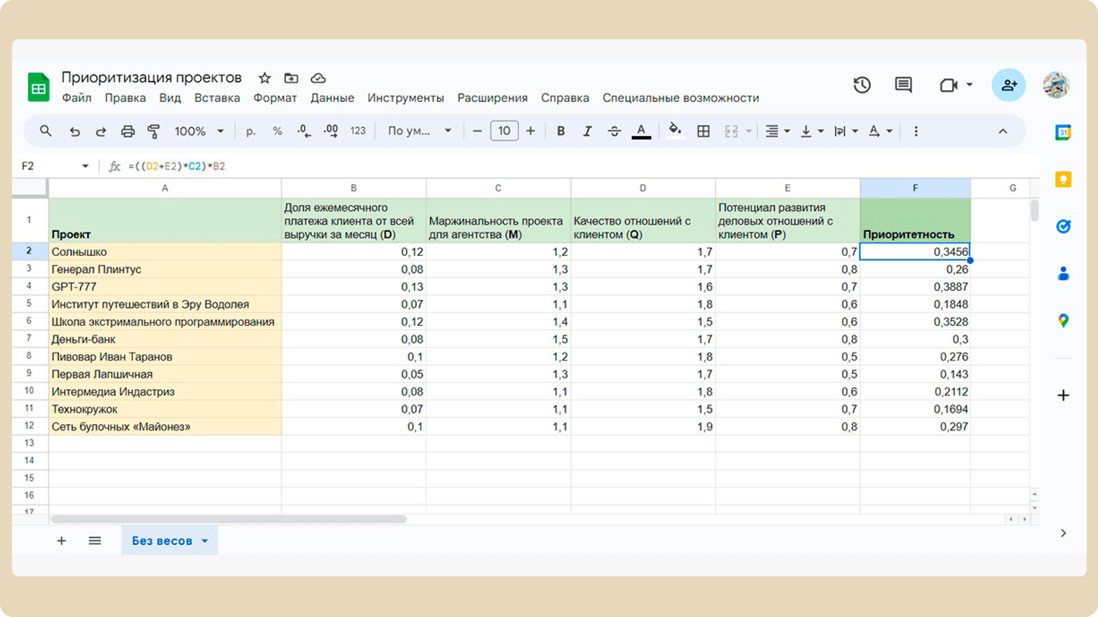This screenshot has width=1098, height=617.
Task: Expand the 100% zoom dropdown
Action: point(199,131)
